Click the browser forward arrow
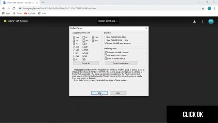Viewport: 218px width, 123px height. (9, 8)
